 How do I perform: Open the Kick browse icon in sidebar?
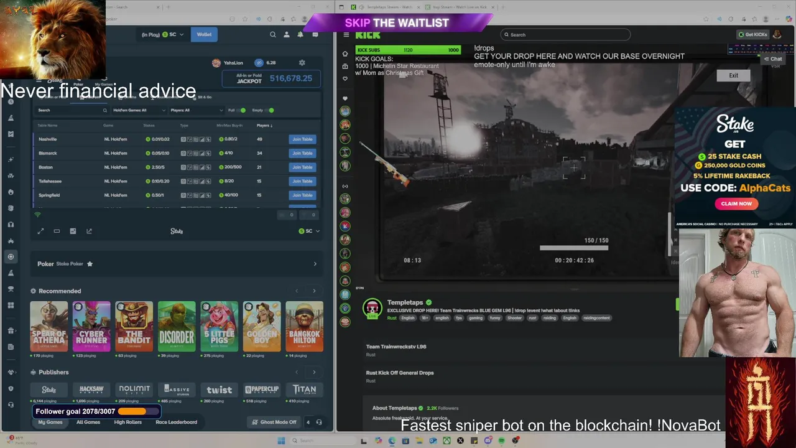(x=345, y=66)
